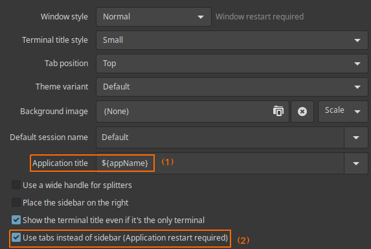Clear the background image selection
Screen dimensions: 371x249
302,112
